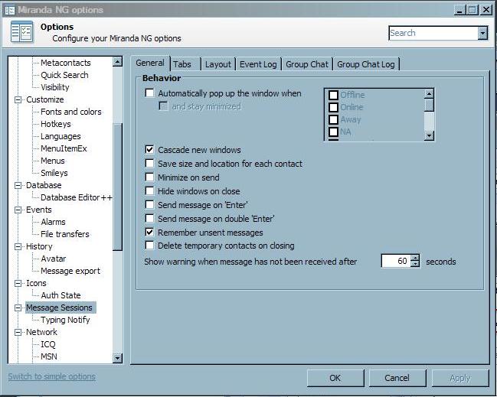Click the OK button
497x397 pixels.
335,378
